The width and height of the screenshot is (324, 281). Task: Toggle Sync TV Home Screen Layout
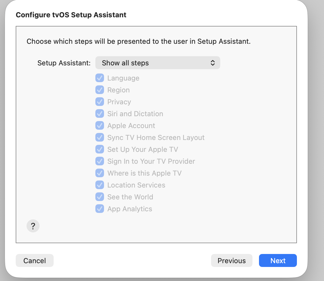click(100, 137)
